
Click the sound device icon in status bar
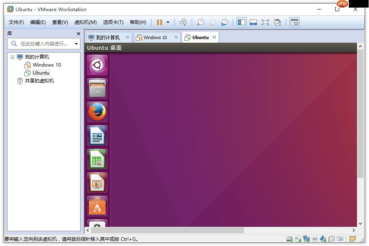coord(324,239)
